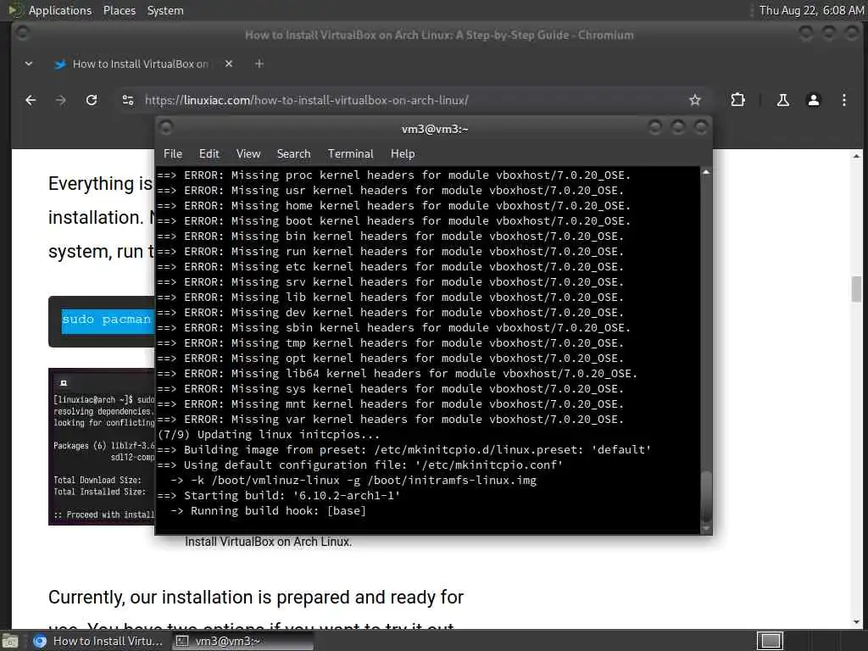
Task: Open the System menu
Action: pos(165,10)
